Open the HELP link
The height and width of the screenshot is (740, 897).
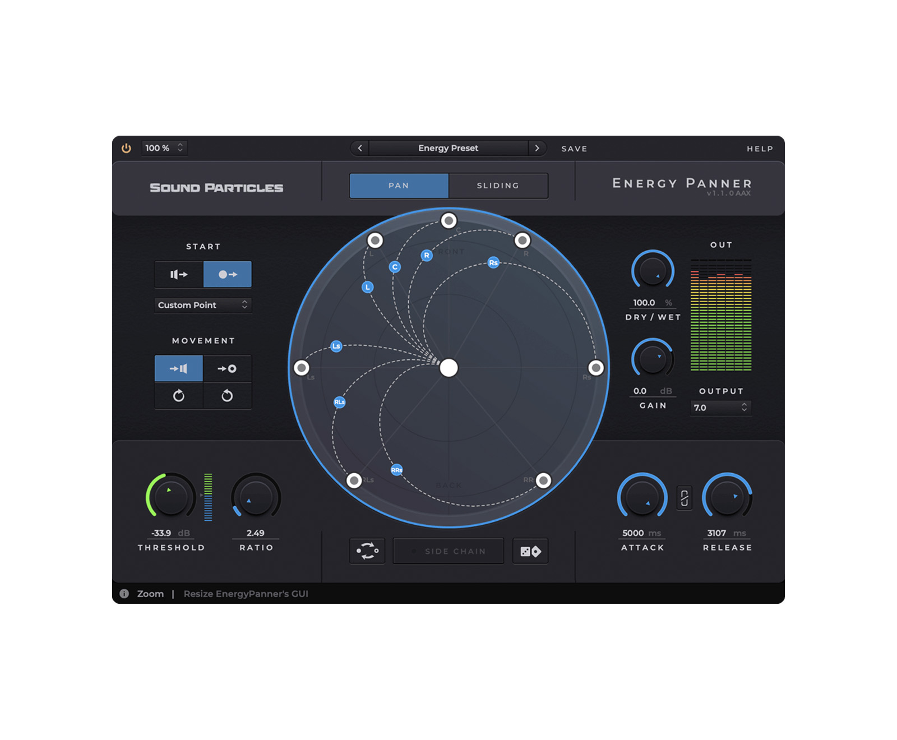point(760,149)
